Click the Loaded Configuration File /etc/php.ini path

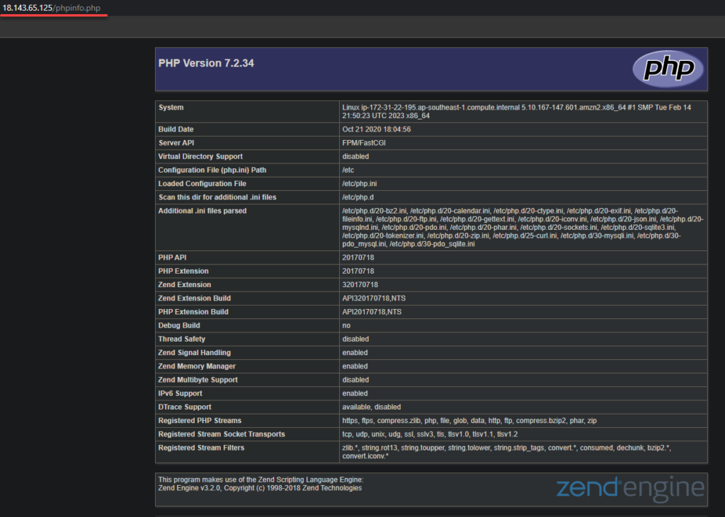tap(358, 183)
